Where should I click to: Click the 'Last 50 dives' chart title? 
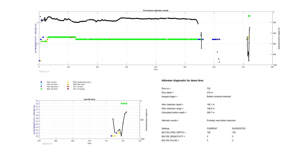pyautogui.click(x=89, y=99)
